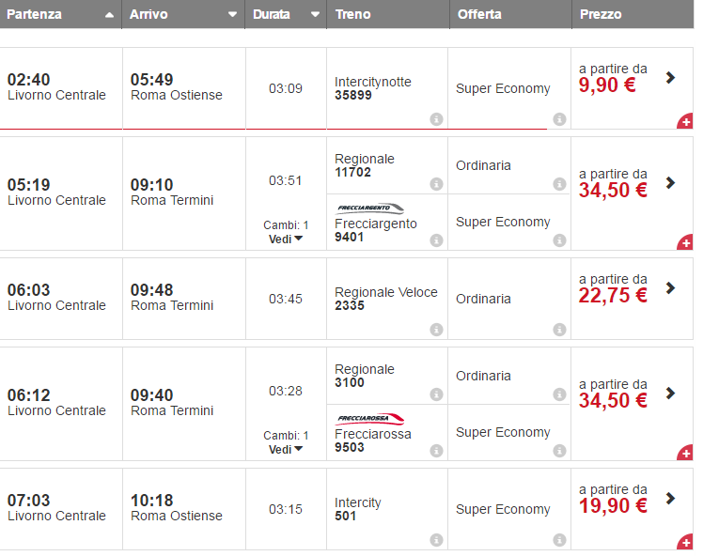Select the 22,75 € fare arrow
The height and width of the screenshot is (556, 703).
(670, 288)
